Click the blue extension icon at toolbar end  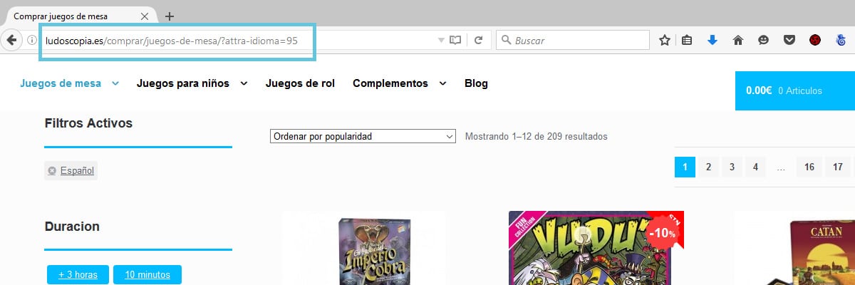(x=841, y=41)
